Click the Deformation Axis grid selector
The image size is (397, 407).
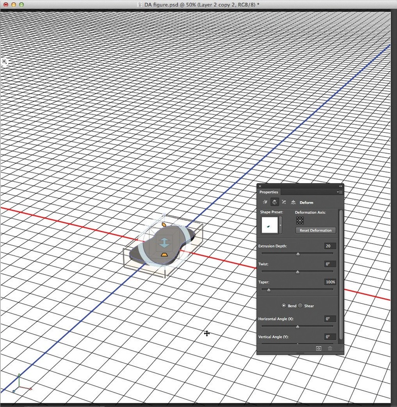point(300,220)
